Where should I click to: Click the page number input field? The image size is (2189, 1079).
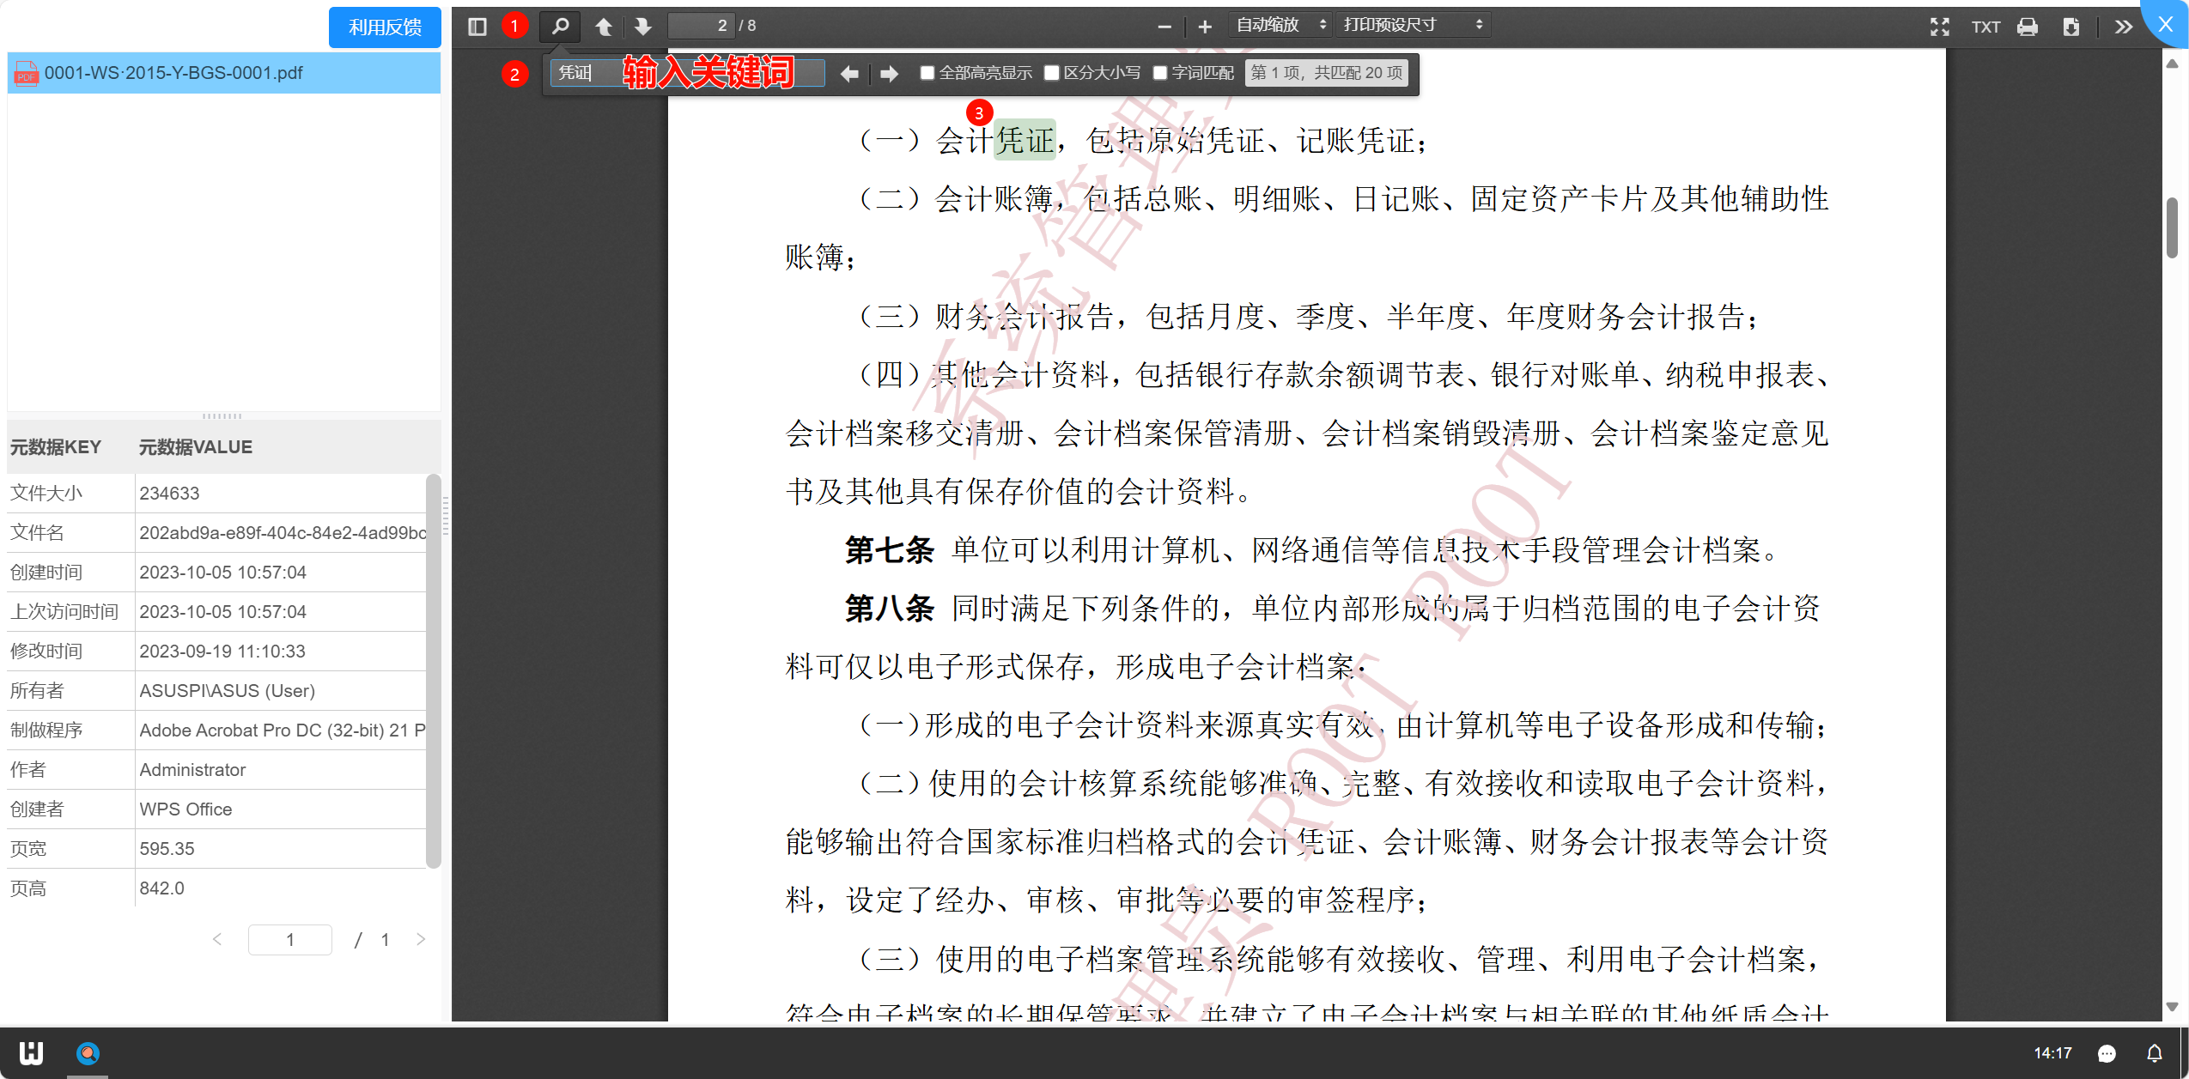pyautogui.click(x=702, y=26)
